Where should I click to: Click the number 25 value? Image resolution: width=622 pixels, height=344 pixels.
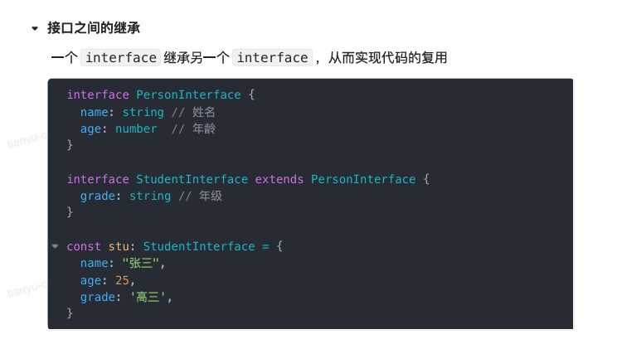point(122,280)
